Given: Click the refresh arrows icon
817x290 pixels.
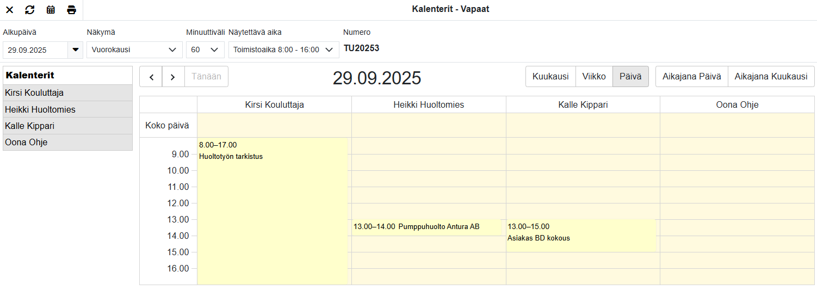Looking at the screenshot, I should [x=30, y=10].
